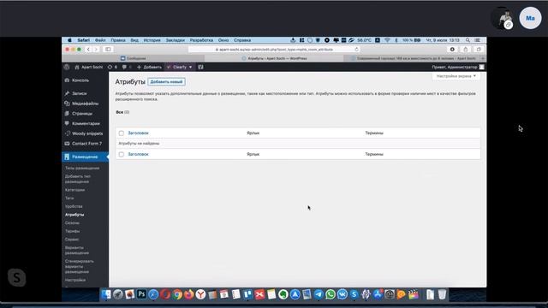The image size is (548, 308).
Task: Tick the top Заголовок select-all checkbox
Action: [122, 133]
